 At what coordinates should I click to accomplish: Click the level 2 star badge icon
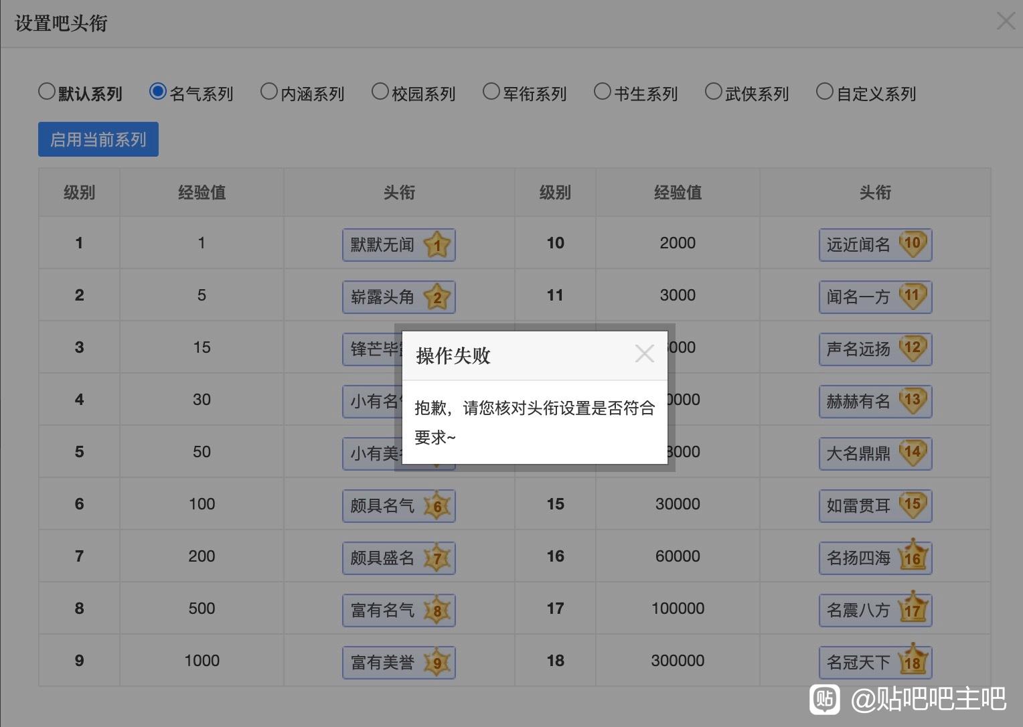(437, 297)
